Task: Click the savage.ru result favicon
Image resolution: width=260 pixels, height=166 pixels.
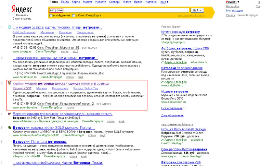Action: click(x=9, y=27)
